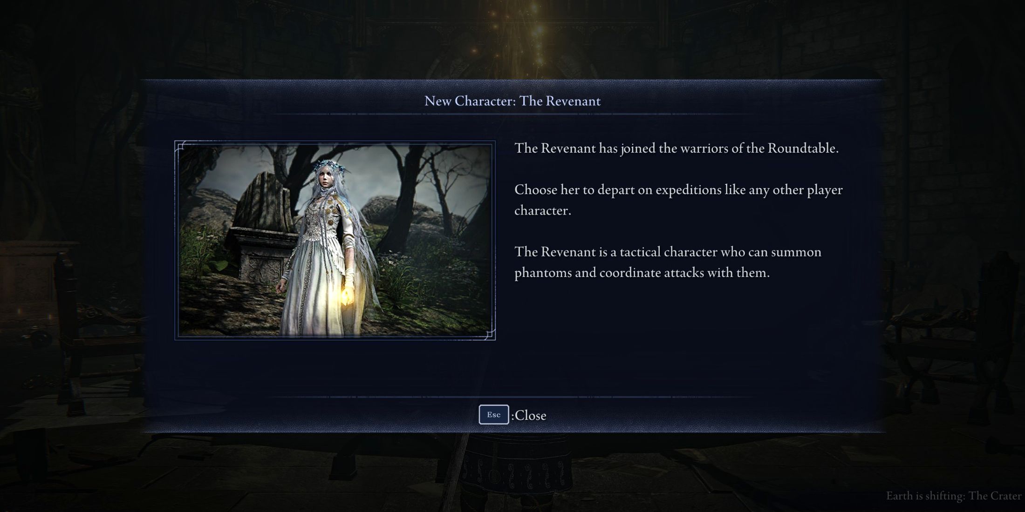The height and width of the screenshot is (512, 1025).
Task: Click the word 'Roundtable' in the description
Action: [803, 148]
